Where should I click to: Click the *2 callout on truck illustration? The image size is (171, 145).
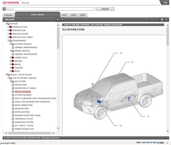point(121,53)
